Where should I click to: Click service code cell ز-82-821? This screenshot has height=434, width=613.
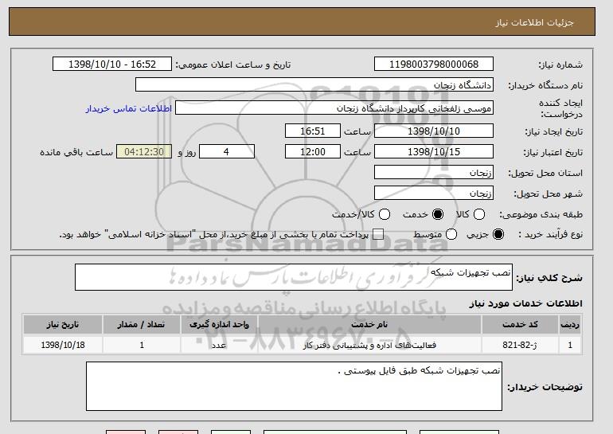[x=520, y=346]
